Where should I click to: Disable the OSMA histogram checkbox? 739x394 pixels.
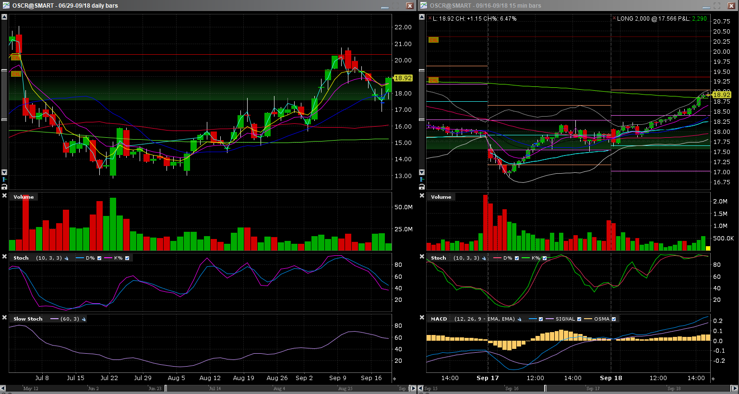click(614, 319)
